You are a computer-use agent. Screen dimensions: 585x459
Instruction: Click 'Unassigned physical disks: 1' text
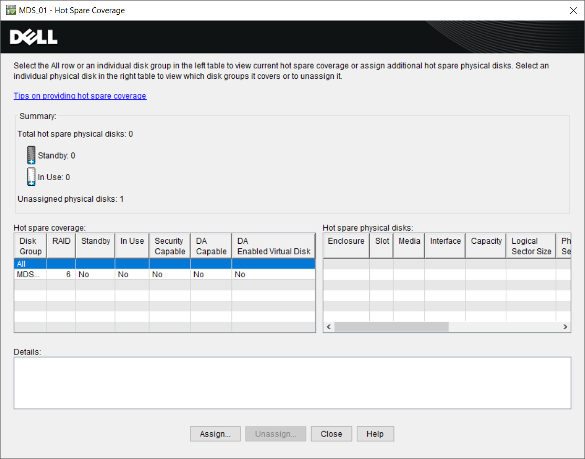70,199
